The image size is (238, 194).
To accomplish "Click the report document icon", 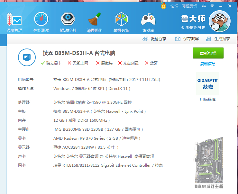I will (x=208, y=39).
